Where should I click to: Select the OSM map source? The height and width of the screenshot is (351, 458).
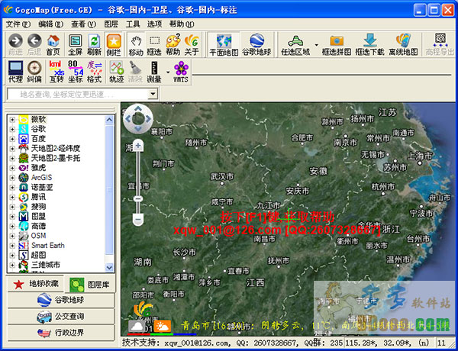[39, 235]
